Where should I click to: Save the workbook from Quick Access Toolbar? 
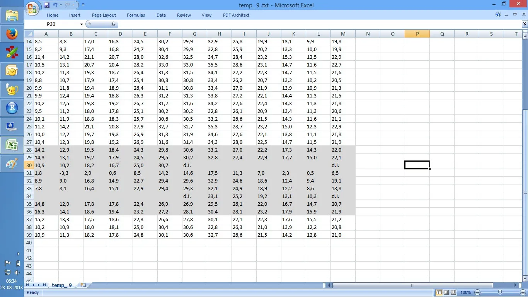point(47,5)
